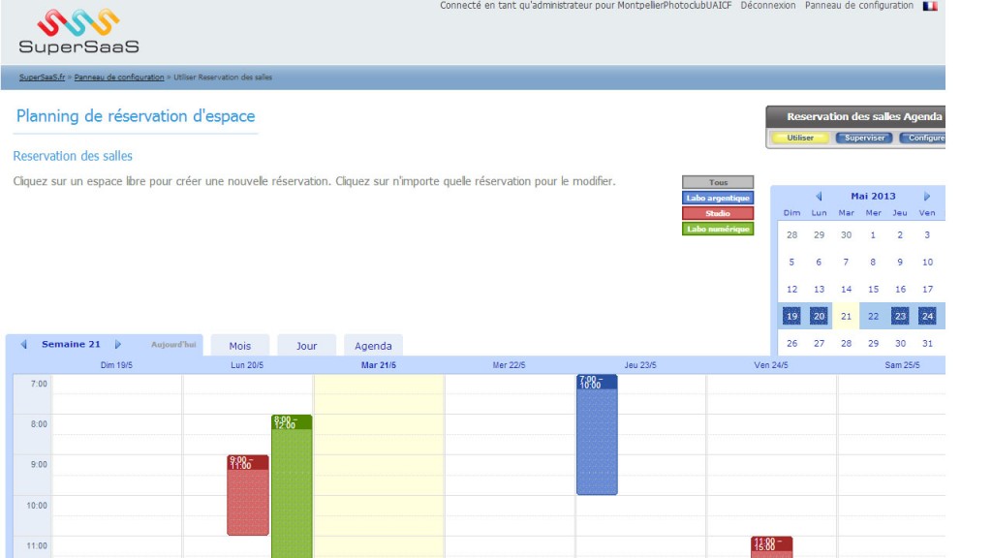Open the green 8:00–12:00 reservation
Image resolution: width=992 pixels, height=558 pixels.
point(292,486)
